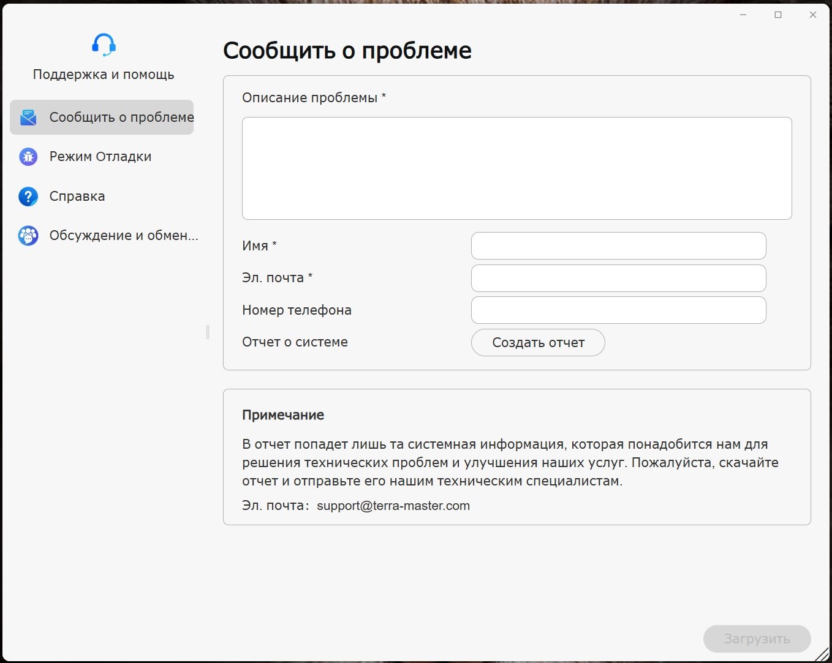Click the support@terra-master.com email address
The height and width of the screenshot is (663, 832).
(393, 506)
